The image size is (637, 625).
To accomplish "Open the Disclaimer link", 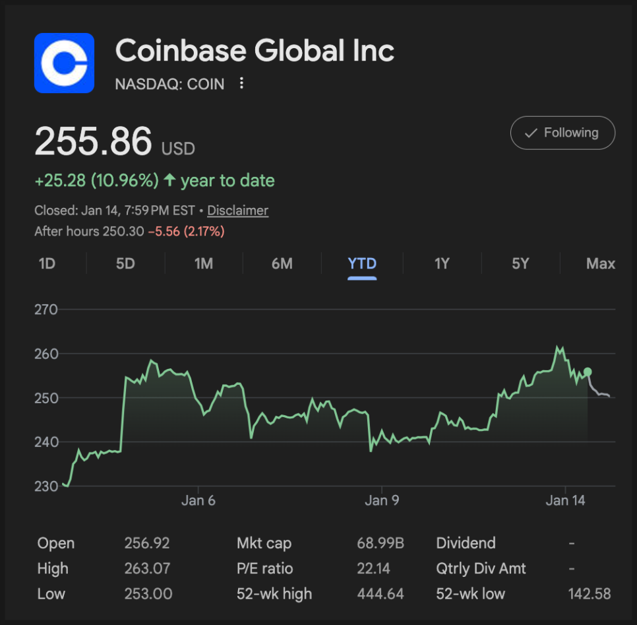I will [x=237, y=211].
